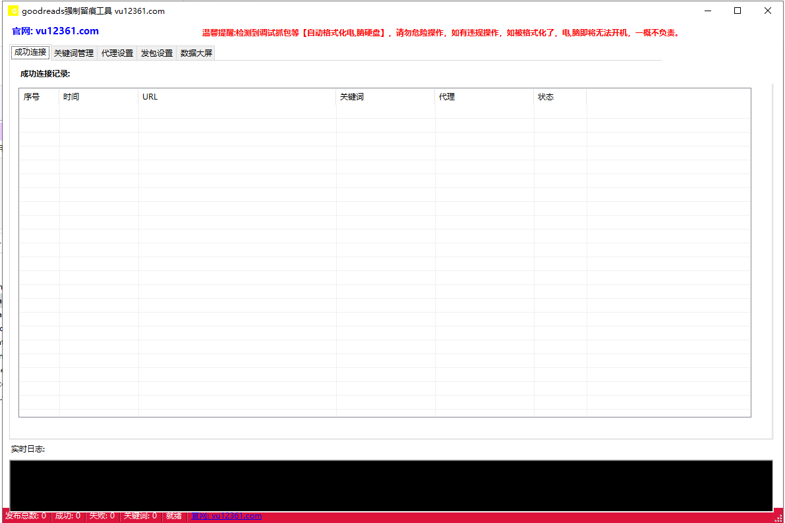Open the 关键词管理 tab

[74, 53]
